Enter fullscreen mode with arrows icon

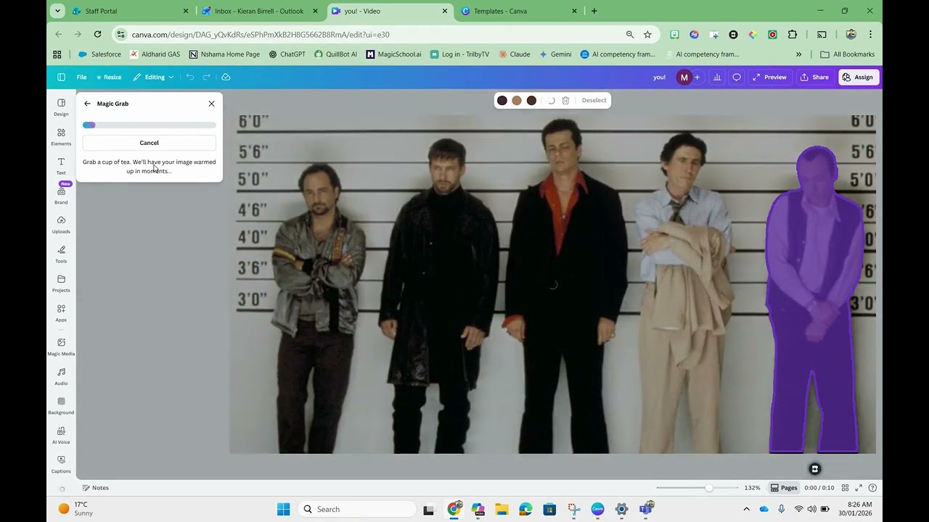pyautogui.click(x=859, y=488)
